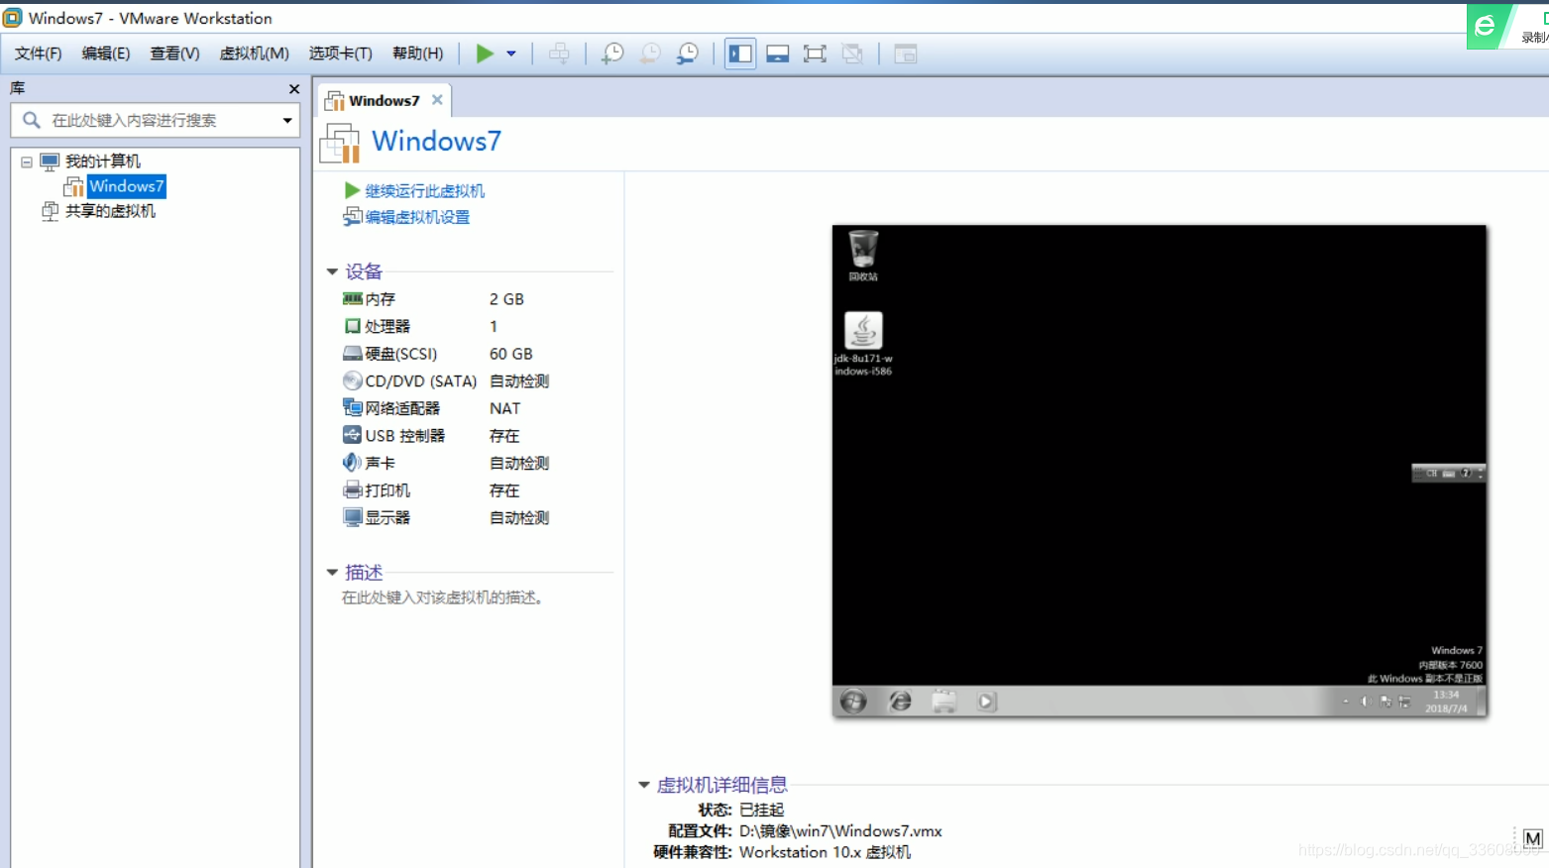Click the large Windows7 heading

[436, 141]
